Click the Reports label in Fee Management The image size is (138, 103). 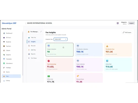click(33, 54)
